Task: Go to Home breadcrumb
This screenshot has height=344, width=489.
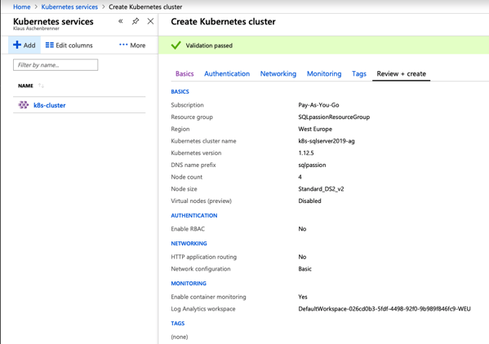Action: tap(22, 7)
